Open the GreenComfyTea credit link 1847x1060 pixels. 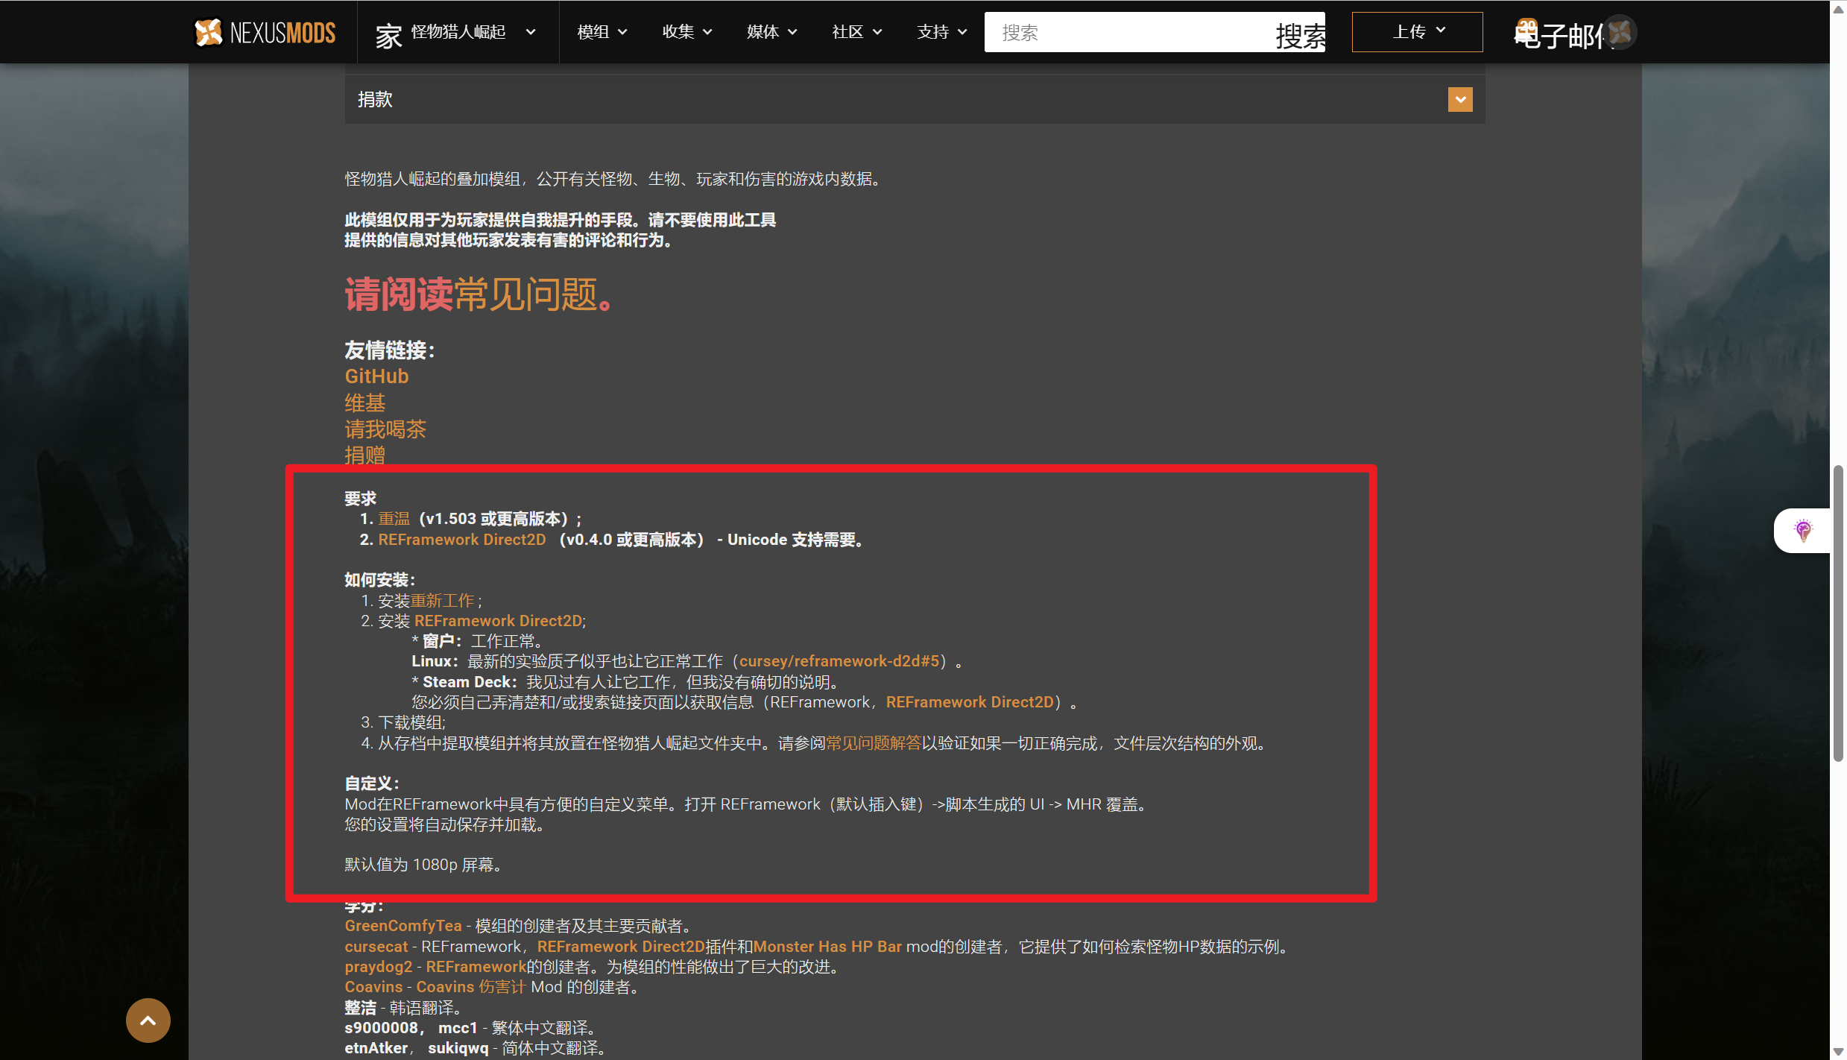(403, 926)
